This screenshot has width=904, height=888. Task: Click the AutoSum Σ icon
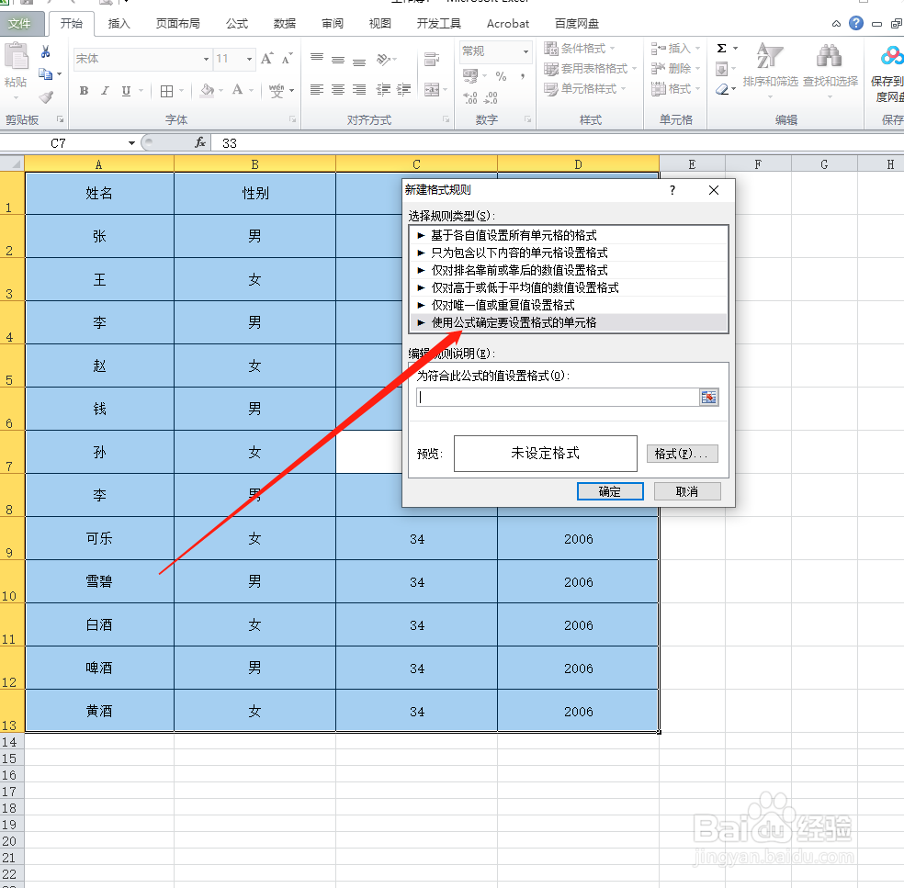722,48
